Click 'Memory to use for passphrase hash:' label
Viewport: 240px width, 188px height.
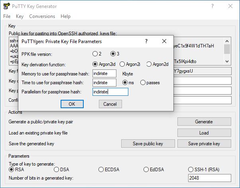(55, 74)
